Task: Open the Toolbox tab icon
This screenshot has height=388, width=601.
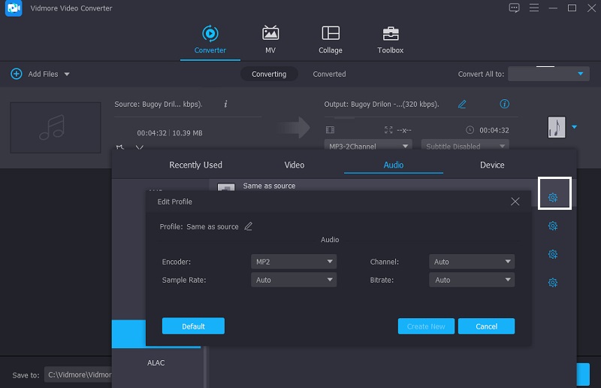Action: pyautogui.click(x=390, y=34)
